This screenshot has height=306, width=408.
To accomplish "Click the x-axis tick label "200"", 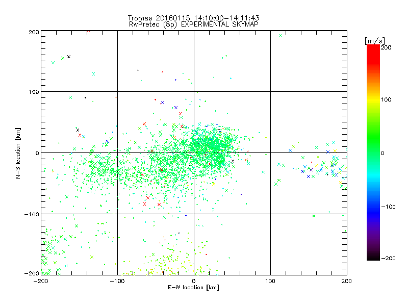I will pos(347,281).
